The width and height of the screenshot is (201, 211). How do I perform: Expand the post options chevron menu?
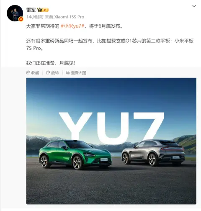pyautogui.click(x=194, y=6)
